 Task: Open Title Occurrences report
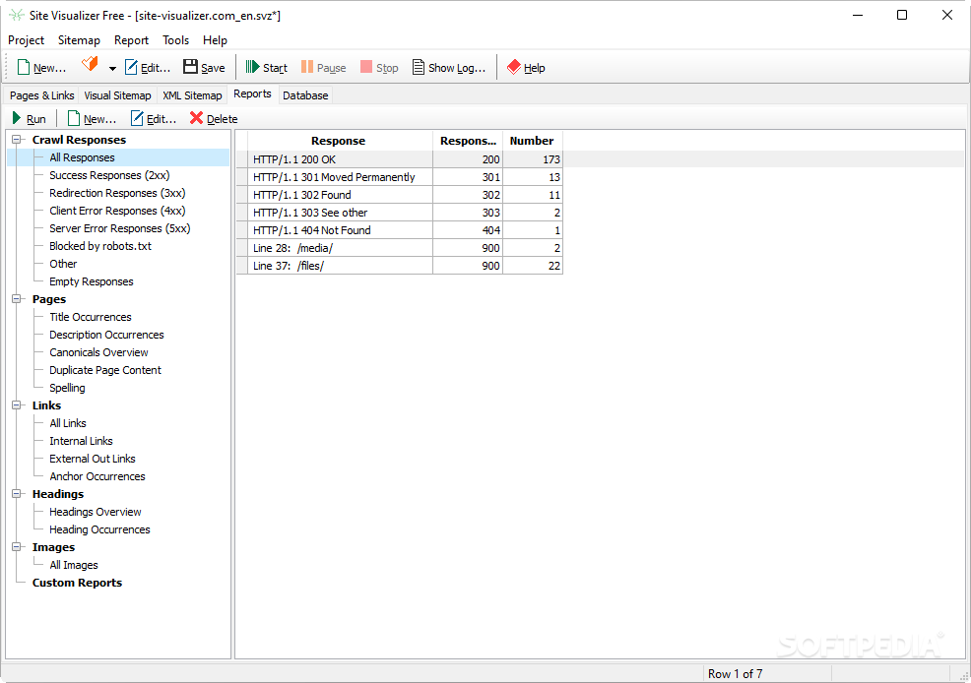tap(91, 317)
